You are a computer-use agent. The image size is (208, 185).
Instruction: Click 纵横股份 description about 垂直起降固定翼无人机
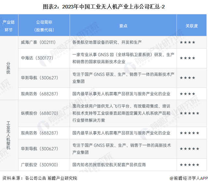(121, 113)
